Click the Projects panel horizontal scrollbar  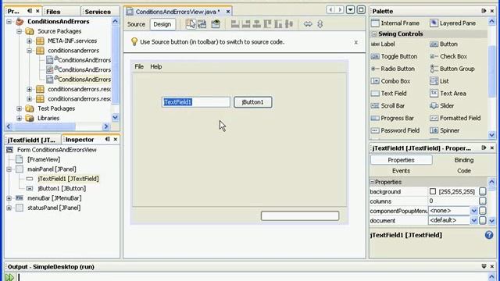click(57, 126)
